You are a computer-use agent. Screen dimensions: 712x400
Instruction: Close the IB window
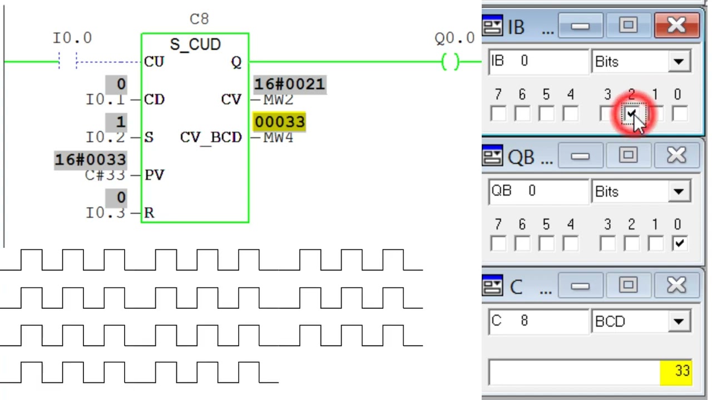(x=676, y=26)
